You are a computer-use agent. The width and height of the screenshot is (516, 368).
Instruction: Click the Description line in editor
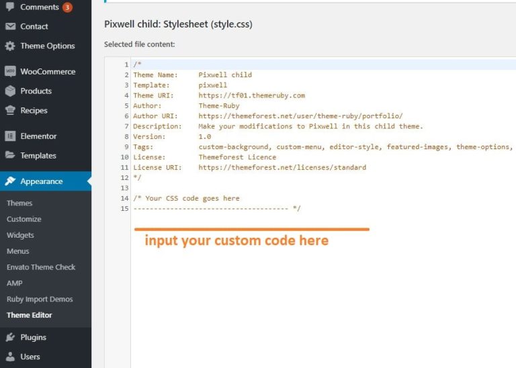[x=278, y=126]
